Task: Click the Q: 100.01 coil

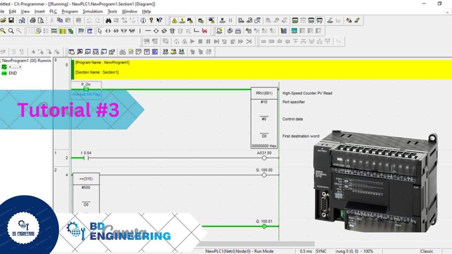Action: 264,226
